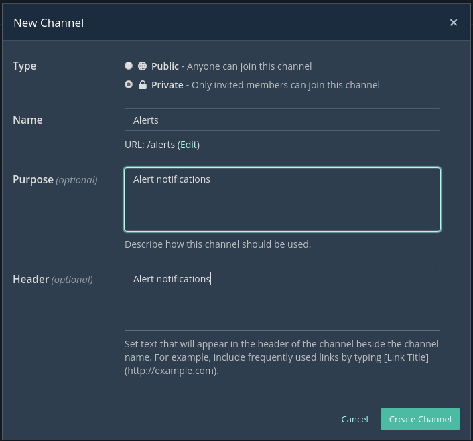Click inside the Header text area
The width and height of the screenshot is (473, 441).
(x=282, y=299)
